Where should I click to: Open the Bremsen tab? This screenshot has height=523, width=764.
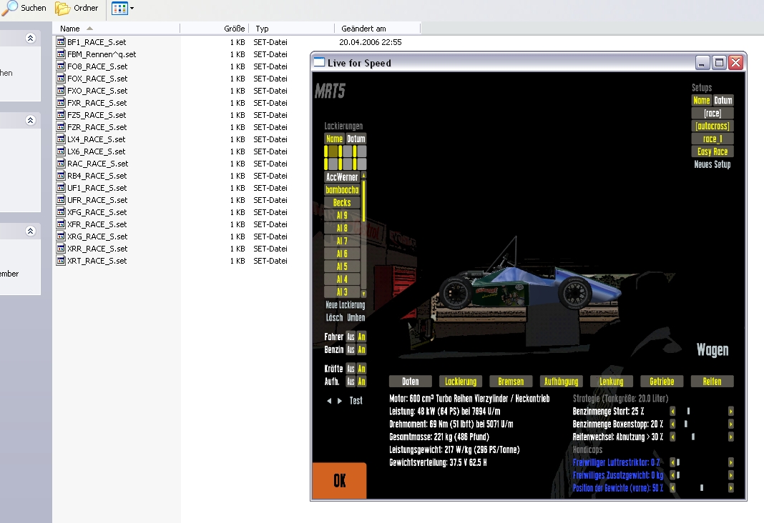click(x=511, y=382)
